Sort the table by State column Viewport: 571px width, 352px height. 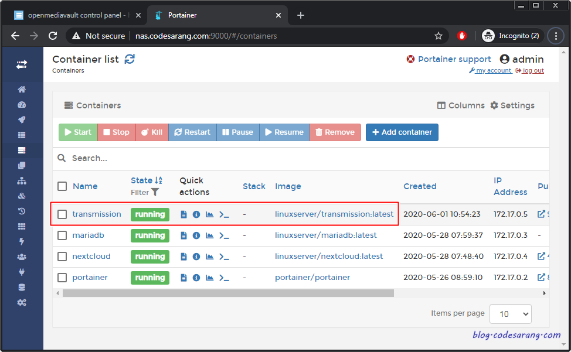coord(147,180)
